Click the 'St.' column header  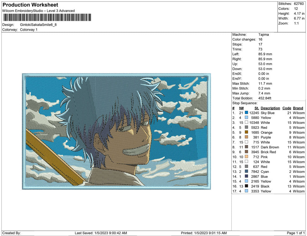[257, 108]
